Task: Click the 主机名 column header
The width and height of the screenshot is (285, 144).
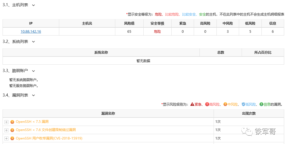Action: click(x=87, y=23)
